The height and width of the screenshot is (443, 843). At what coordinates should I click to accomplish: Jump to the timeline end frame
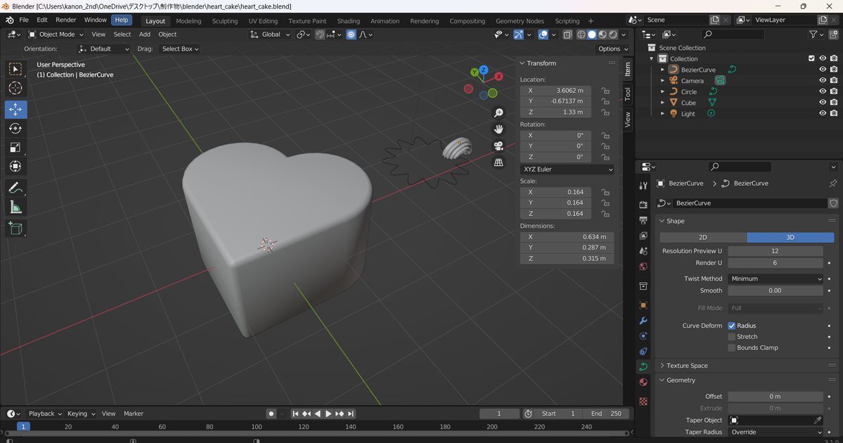351,413
